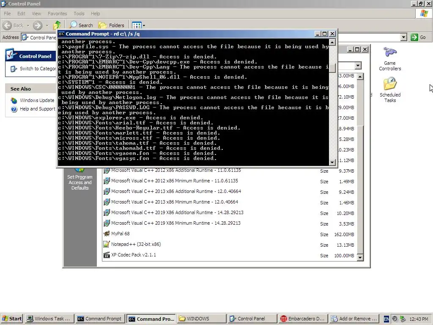Select the MyPal 68 size value 162.00MB

click(344, 234)
